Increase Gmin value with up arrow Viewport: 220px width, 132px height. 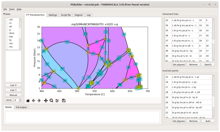tap(20, 99)
